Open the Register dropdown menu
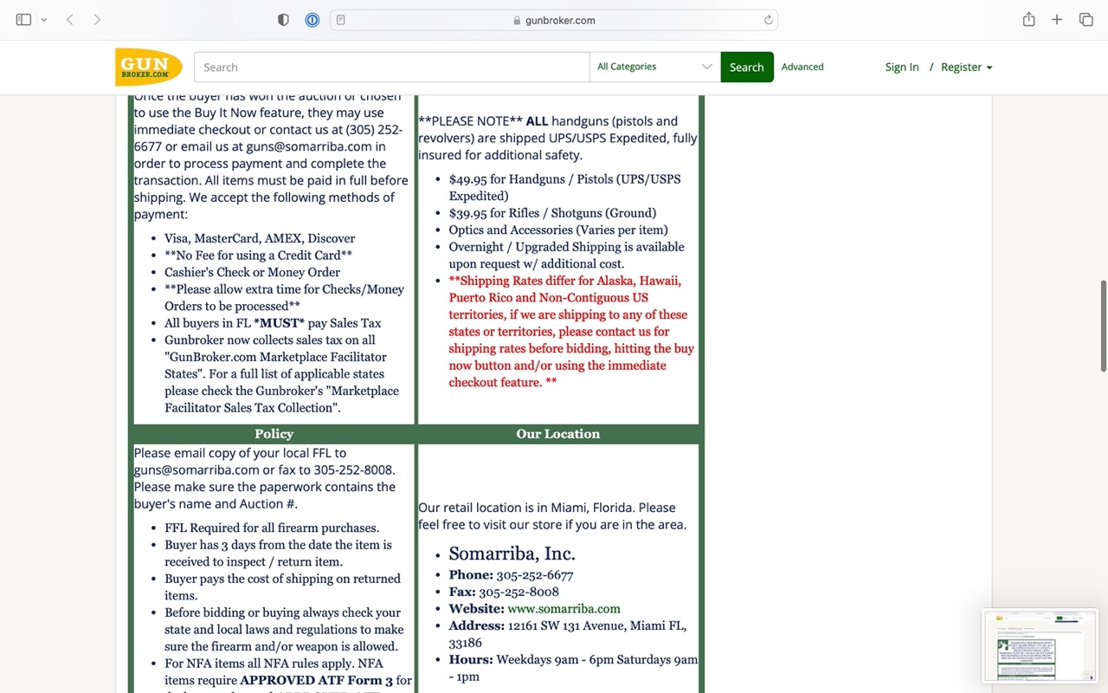The image size is (1108, 693). (966, 67)
